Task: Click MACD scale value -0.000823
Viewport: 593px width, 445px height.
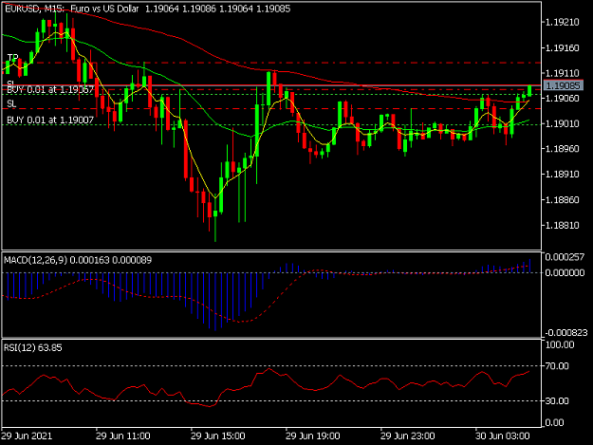Action: pos(566,333)
